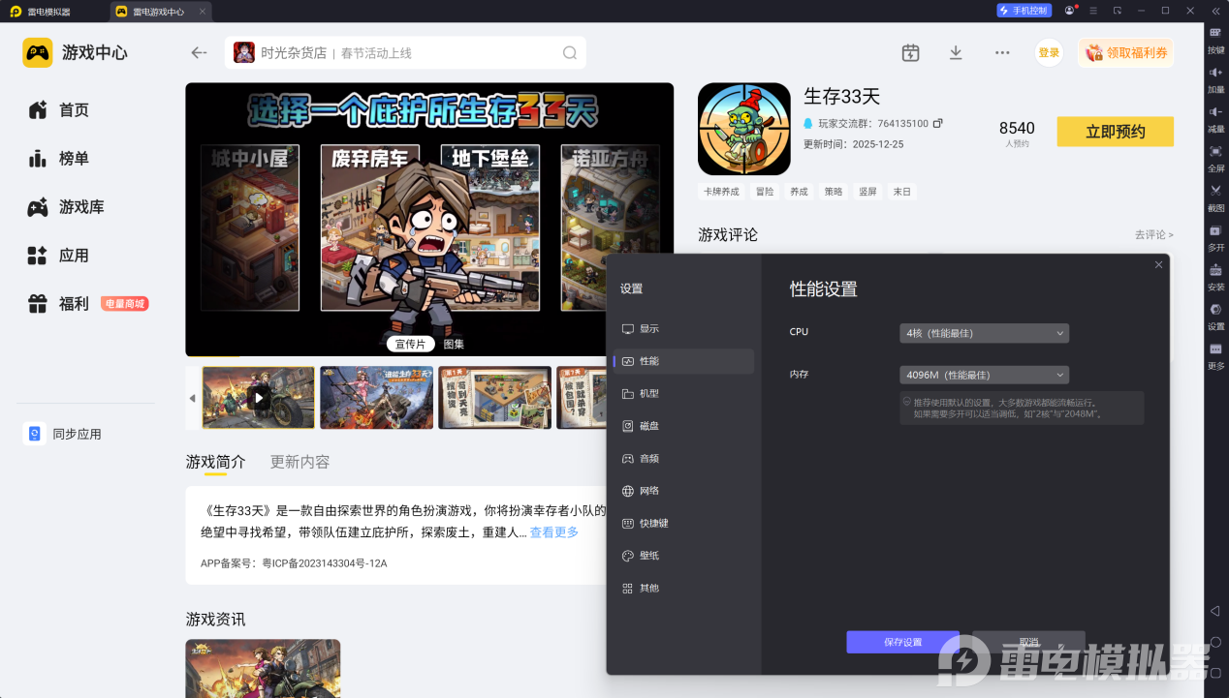Image resolution: width=1229 pixels, height=698 pixels.
Task: Click the back arrow beside the search bar
Action: [x=200, y=53]
